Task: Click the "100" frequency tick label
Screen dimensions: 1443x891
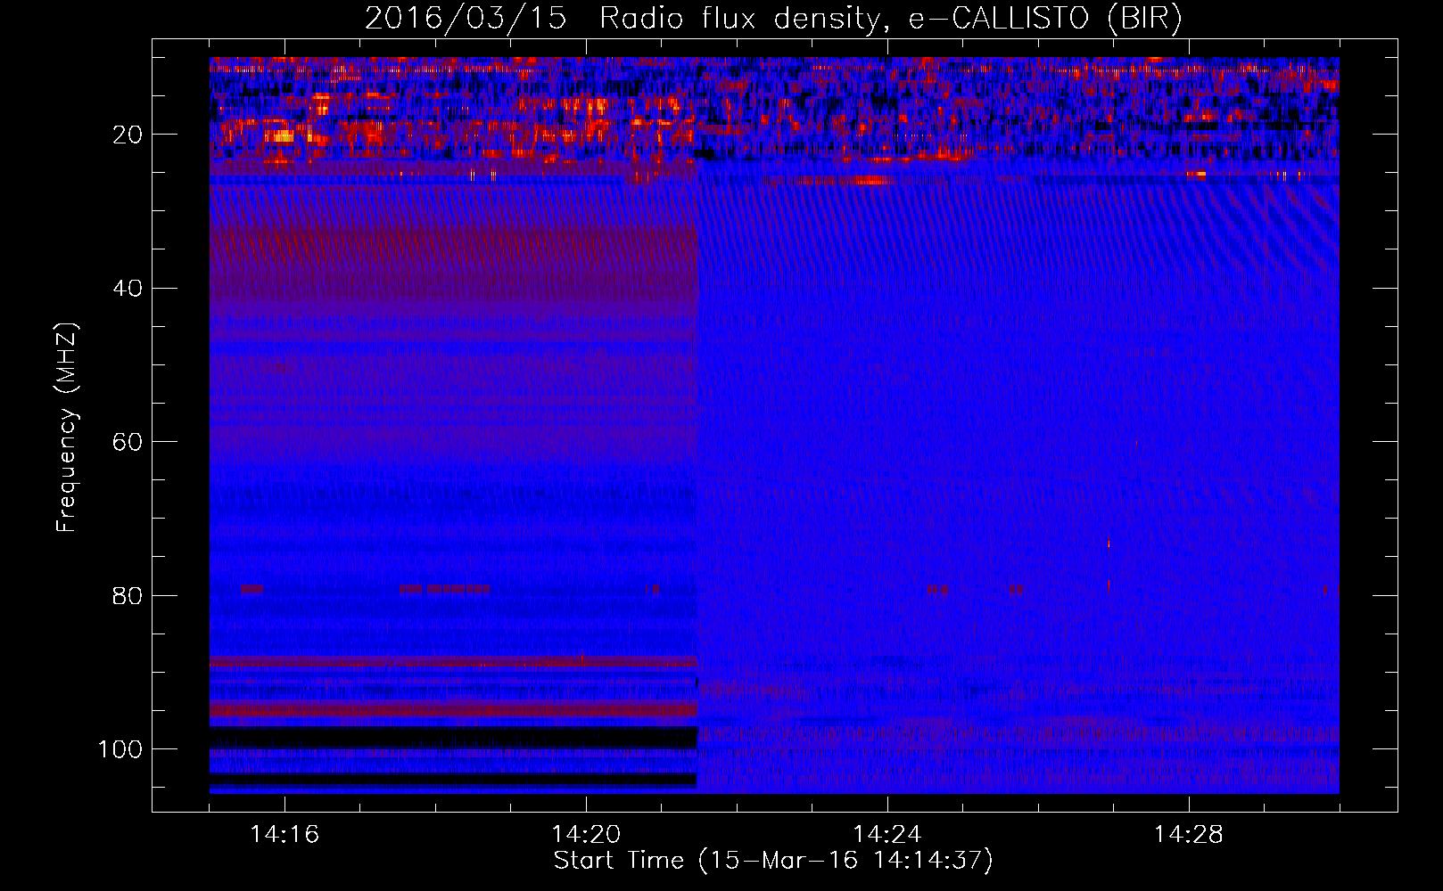Action: (120, 749)
